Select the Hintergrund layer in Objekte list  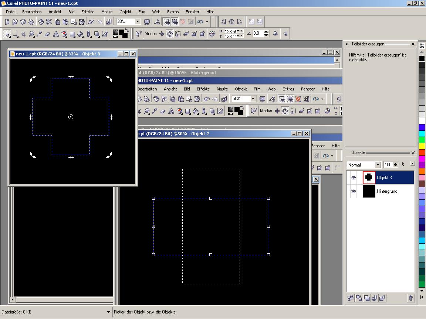click(387, 191)
